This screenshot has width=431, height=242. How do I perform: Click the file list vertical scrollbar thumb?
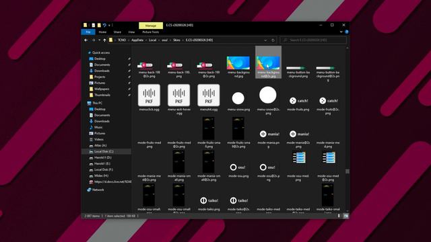click(347, 171)
